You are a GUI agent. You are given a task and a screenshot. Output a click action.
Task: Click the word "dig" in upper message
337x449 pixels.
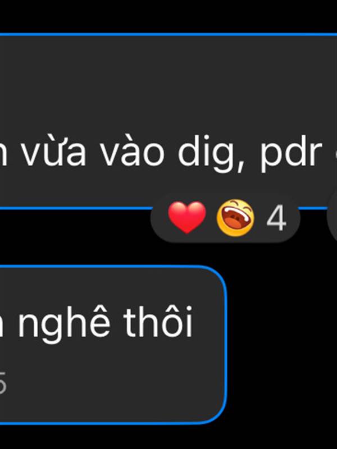[x=206, y=154]
